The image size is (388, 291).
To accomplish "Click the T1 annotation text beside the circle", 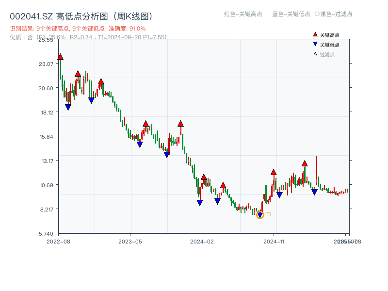I will [268, 214].
